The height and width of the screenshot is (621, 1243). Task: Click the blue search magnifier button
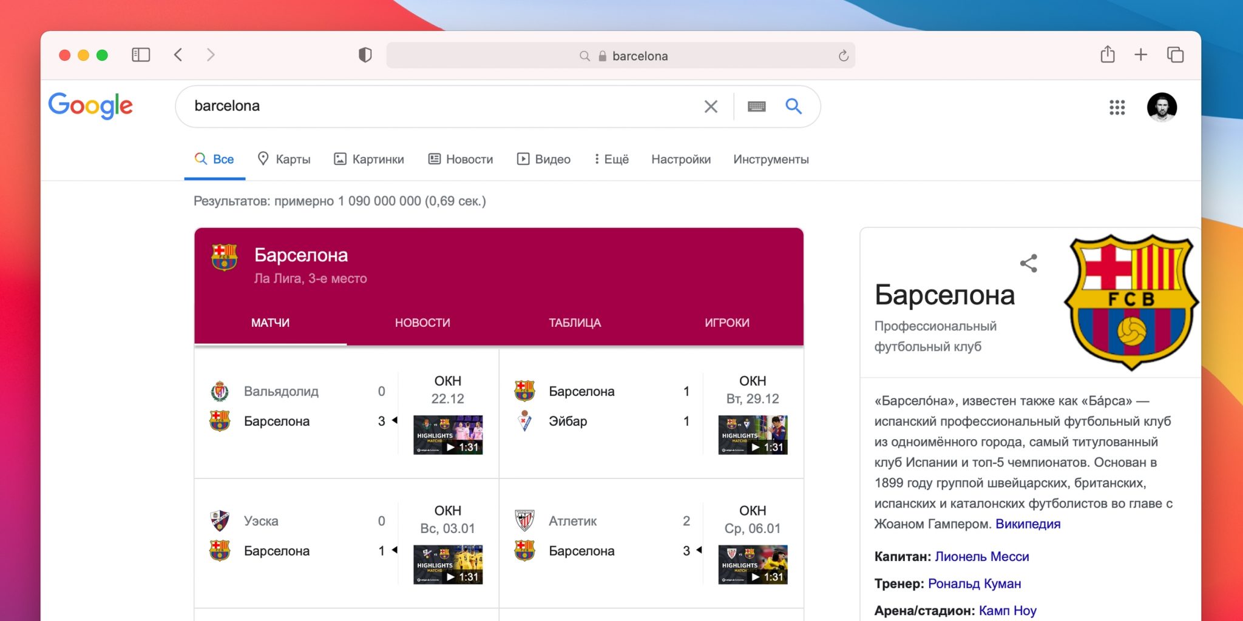click(x=793, y=106)
